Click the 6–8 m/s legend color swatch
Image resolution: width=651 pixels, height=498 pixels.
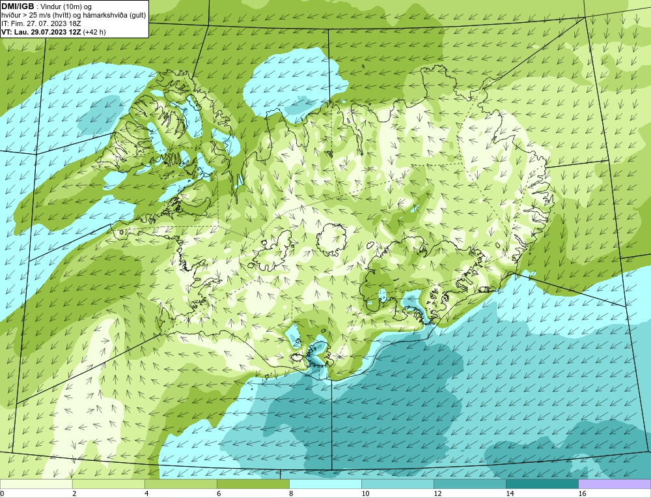253,484
